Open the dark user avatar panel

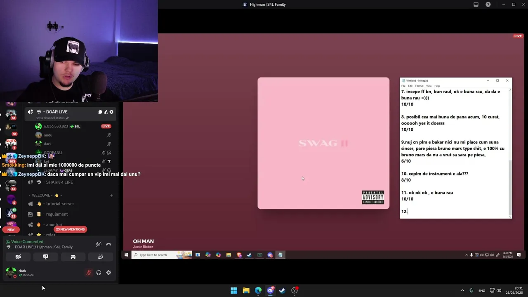11,273
